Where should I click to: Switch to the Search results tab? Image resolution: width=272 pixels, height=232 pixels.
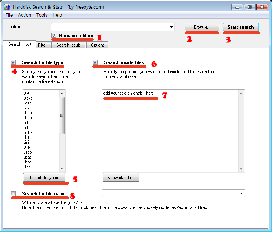click(69, 45)
